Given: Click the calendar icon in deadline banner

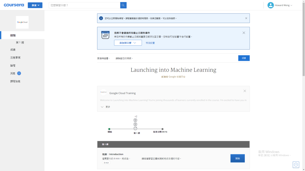Looking at the screenshot, I should click(x=105, y=35).
